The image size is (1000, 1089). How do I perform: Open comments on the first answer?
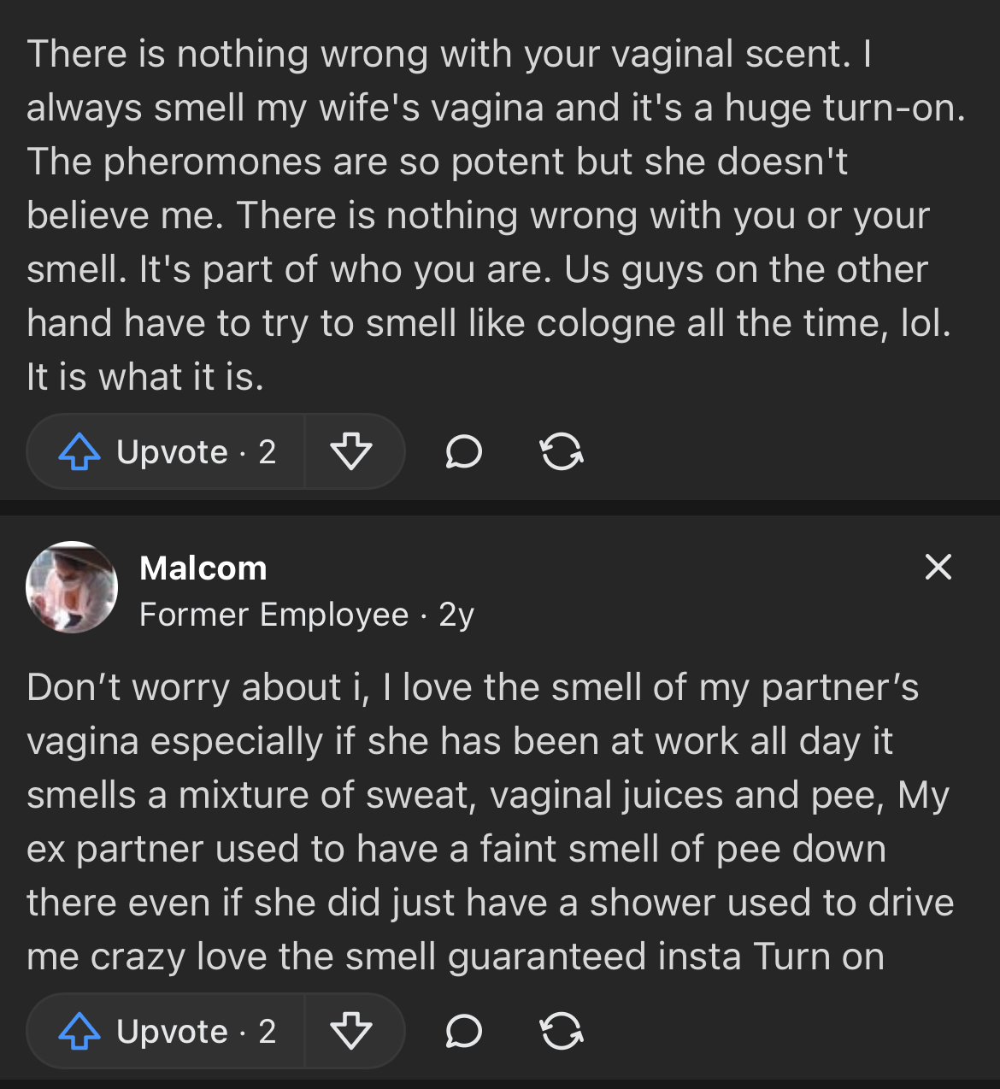[x=464, y=451]
